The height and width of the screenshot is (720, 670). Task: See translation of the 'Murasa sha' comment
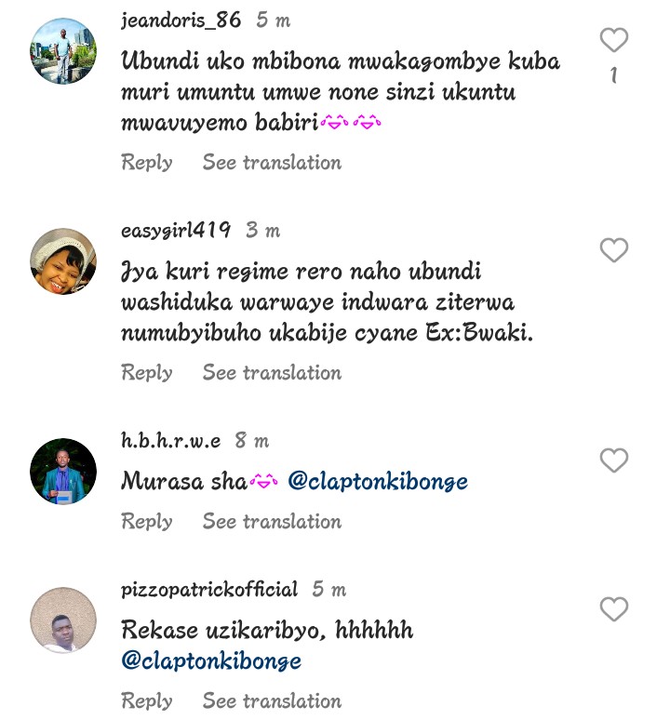(272, 522)
